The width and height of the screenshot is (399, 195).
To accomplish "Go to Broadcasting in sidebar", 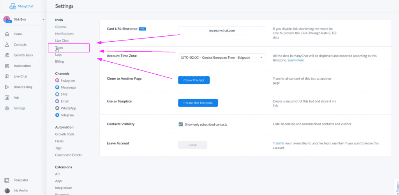I will click(x=23, y=87).
